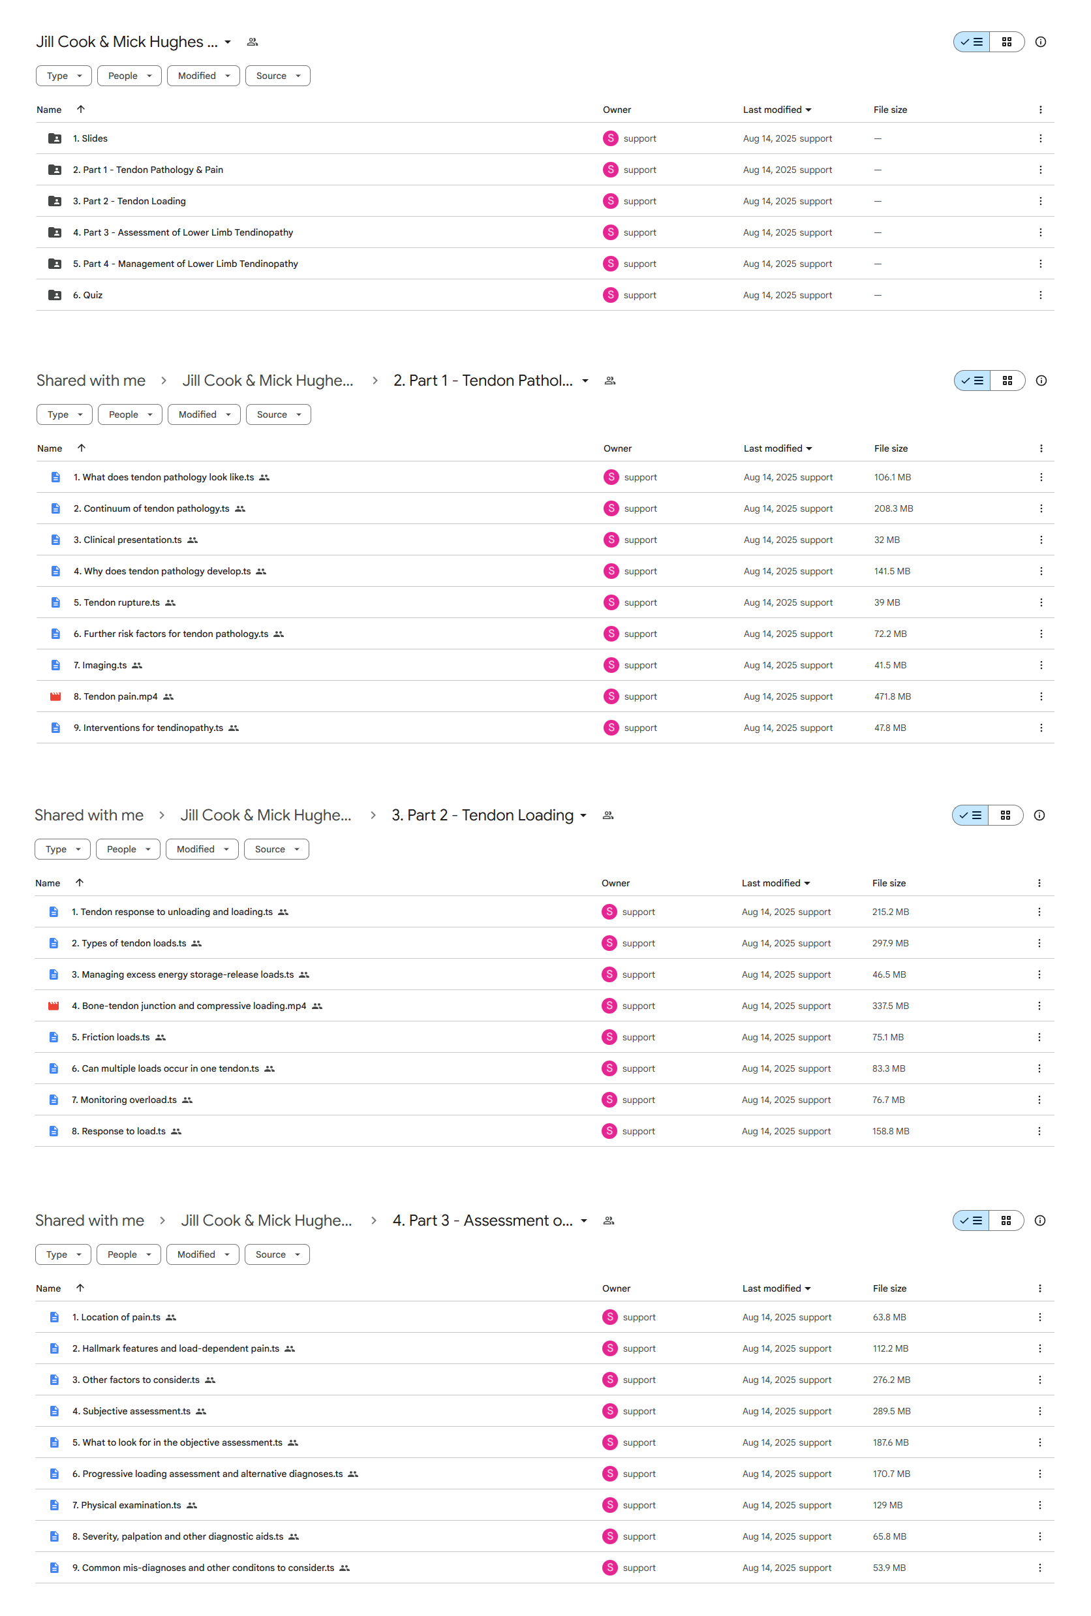Image resolution: width=1091 pixels, height=1616 pixels.
Task: Click shared icon beside '3. Clinical presentation.ts'
Action: pos(192,540)
